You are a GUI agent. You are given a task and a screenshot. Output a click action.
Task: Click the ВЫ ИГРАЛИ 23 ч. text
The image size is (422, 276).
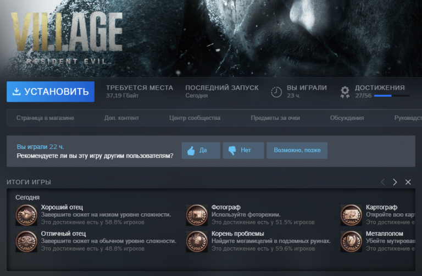(x=307, y=92)
